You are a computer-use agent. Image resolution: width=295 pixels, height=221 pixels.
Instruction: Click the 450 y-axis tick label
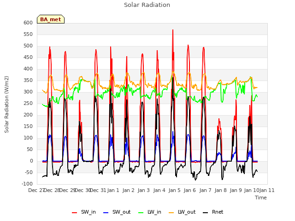(28, 57)
